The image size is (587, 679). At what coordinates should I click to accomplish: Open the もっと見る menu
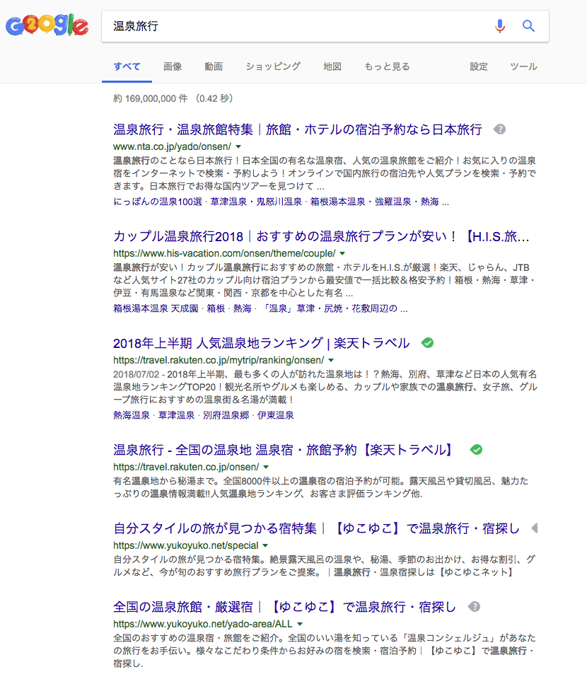point(386,66)
